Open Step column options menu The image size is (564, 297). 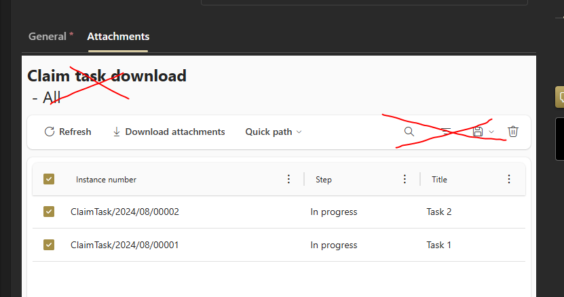click(405, 179)
